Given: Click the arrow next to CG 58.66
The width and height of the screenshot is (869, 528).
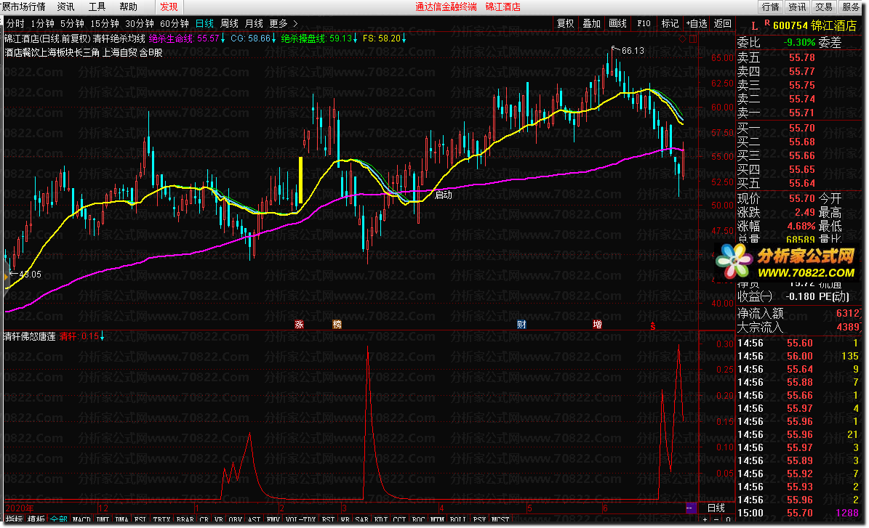Looking at the screenshot, I should point(273,38).
